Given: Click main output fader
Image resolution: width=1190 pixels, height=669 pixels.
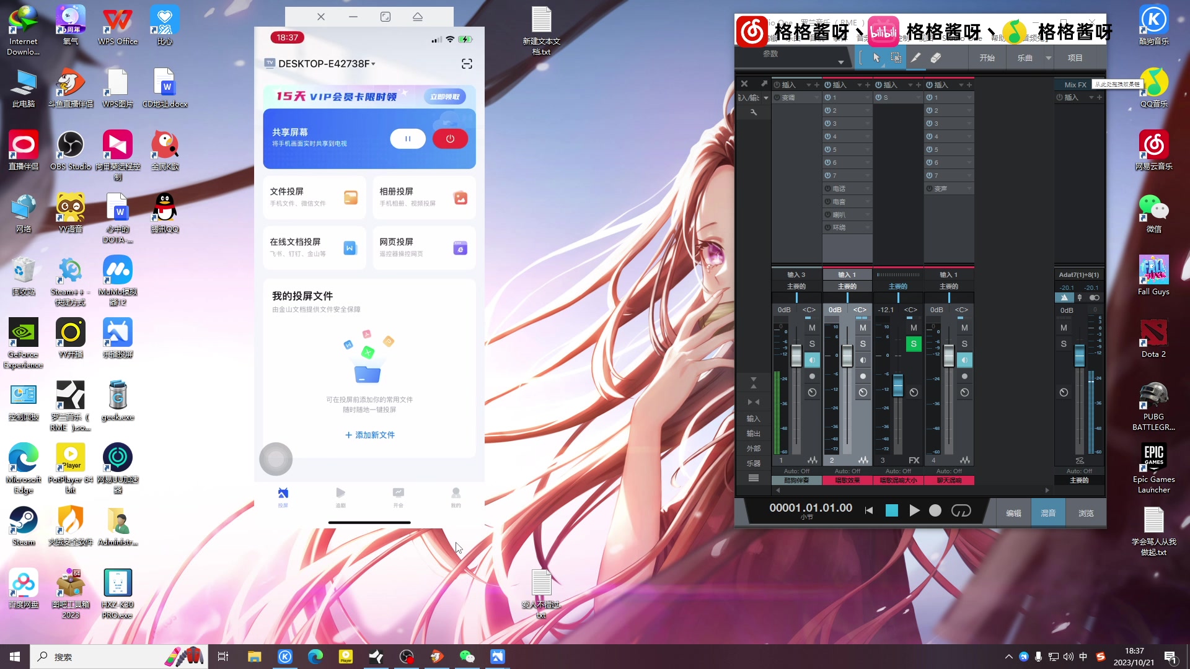Looking at the screenshot, I should (1079, 356).
